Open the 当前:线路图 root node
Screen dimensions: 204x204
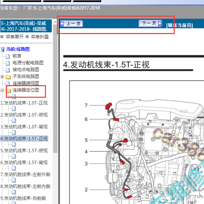pyautogui.click(x=18, y=49)
